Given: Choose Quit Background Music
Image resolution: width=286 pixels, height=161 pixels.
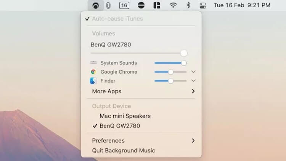Looking at the screenshot, I should [141, 150].
